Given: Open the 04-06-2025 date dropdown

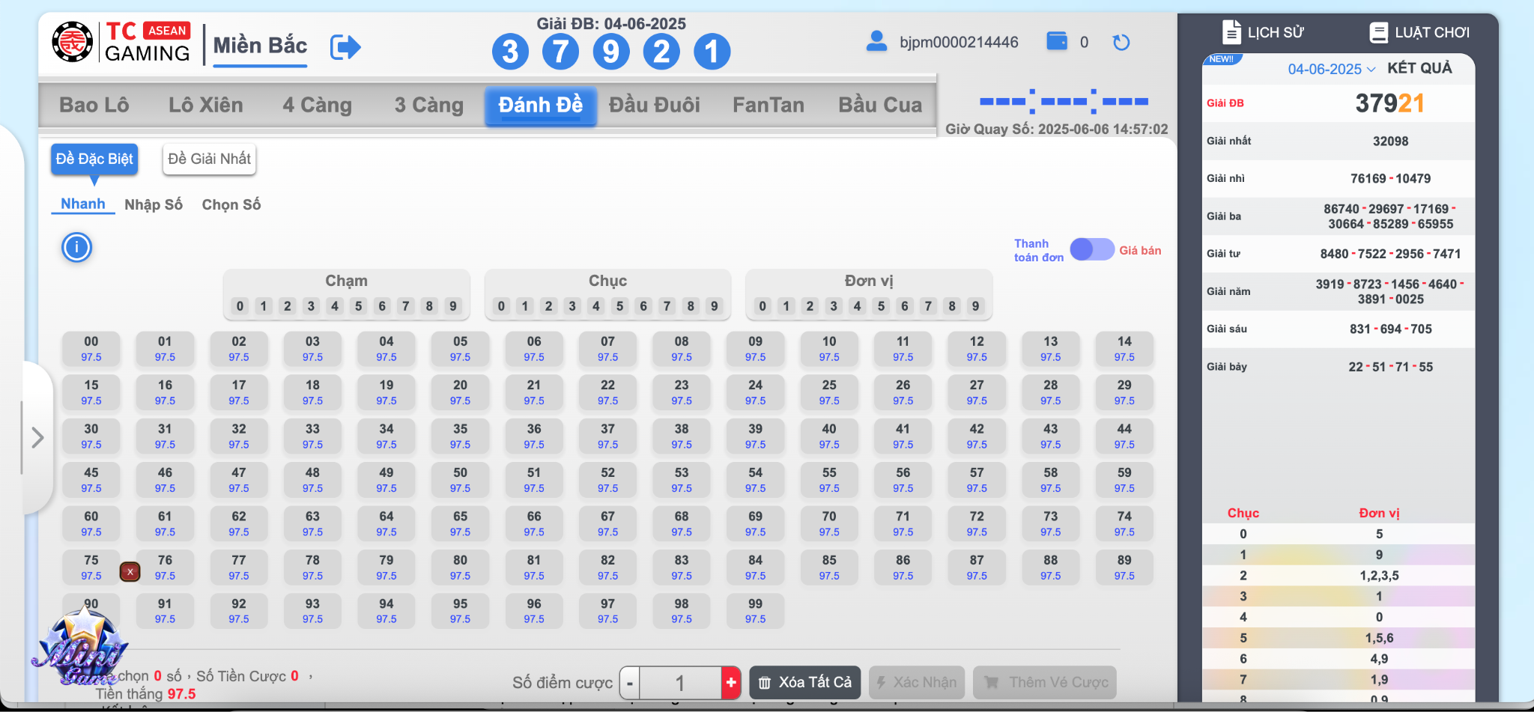Looking at the screenshot, I should coord(1331,69).
